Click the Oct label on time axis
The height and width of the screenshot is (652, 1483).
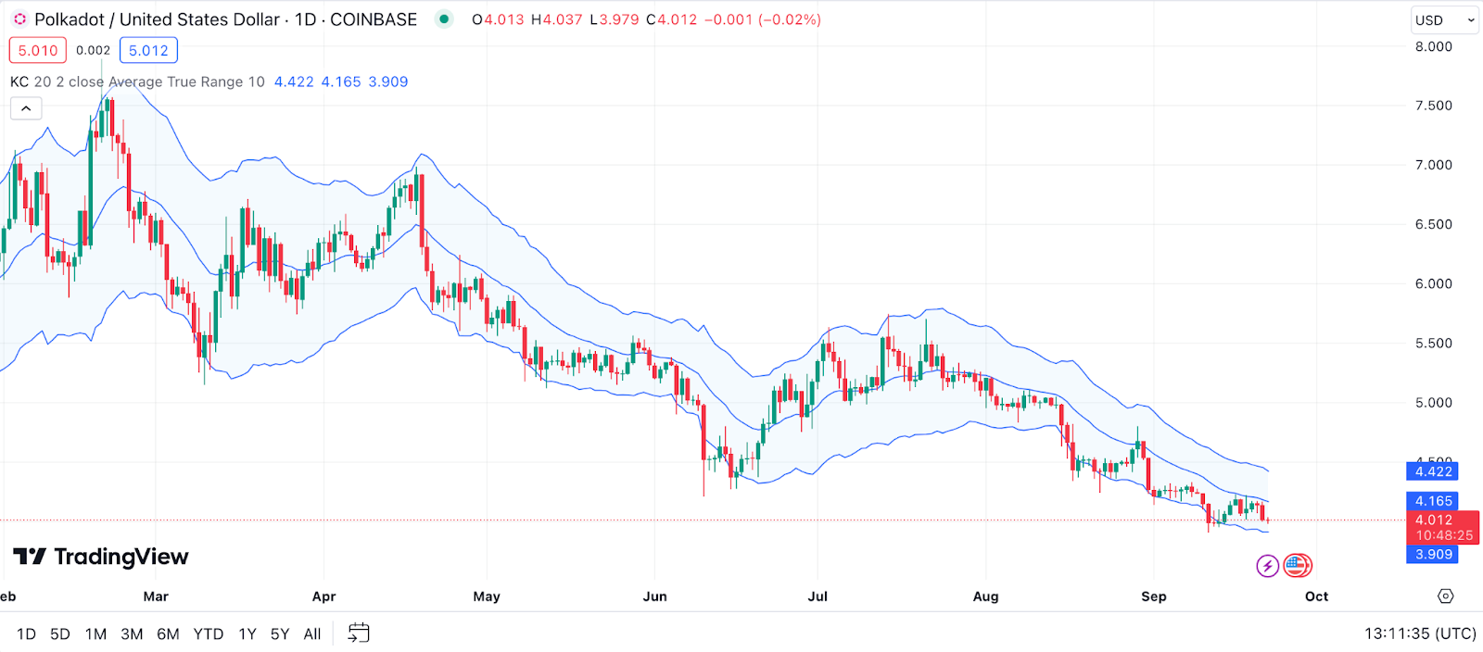[x=1316, y=596]
